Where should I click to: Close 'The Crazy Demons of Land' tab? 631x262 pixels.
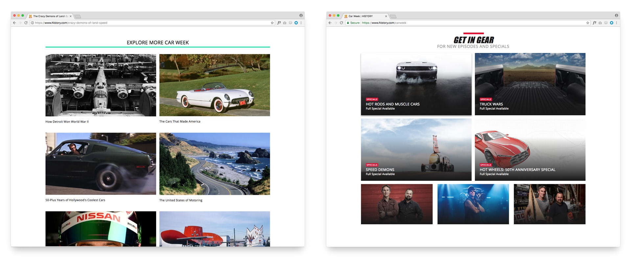[x=71, y=16]
